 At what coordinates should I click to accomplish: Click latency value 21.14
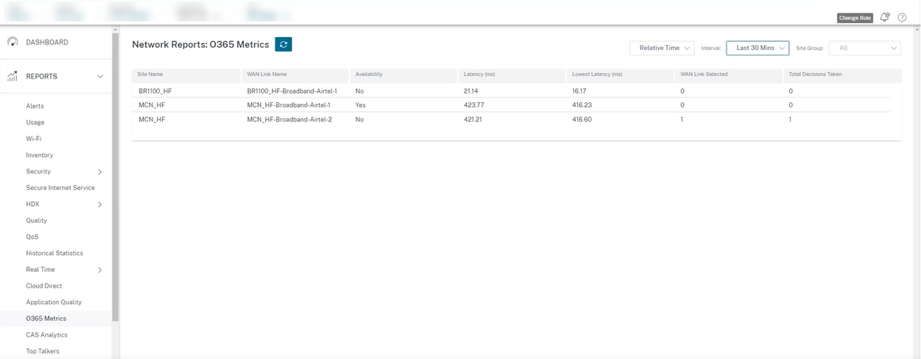coord(471,91)
